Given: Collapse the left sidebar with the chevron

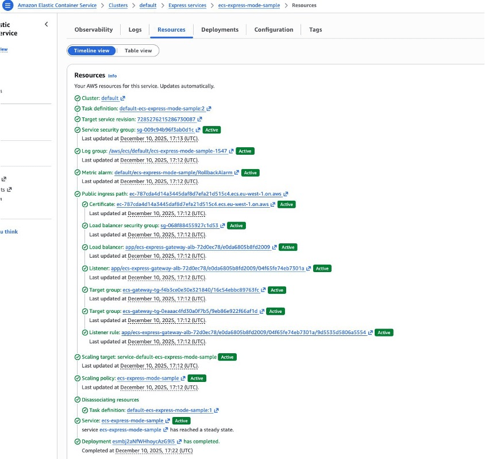Looking at the screenshot, I should (x=47, y=24).
